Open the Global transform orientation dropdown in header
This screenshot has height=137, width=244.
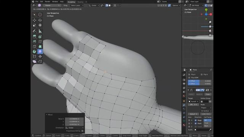click(x=94, y=5)
